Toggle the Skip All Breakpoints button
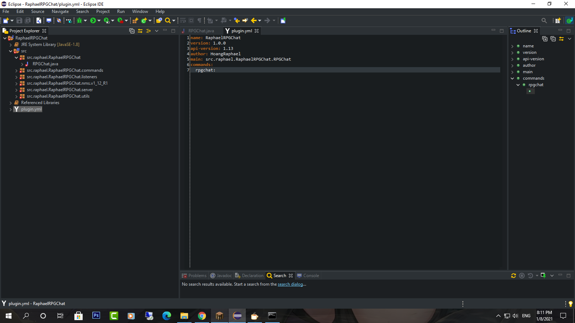575x323 pixels. pos(59,21)
